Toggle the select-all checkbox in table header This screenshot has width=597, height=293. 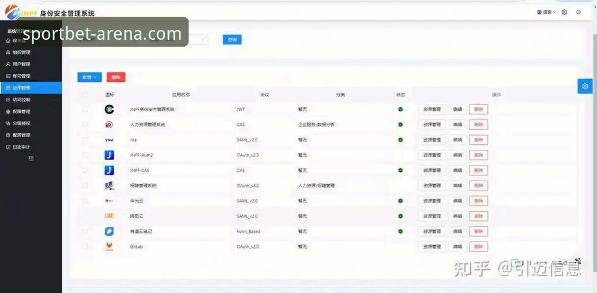85,95
